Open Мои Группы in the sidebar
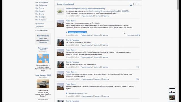The image size is (181, 102). click(x=40, y=8)
